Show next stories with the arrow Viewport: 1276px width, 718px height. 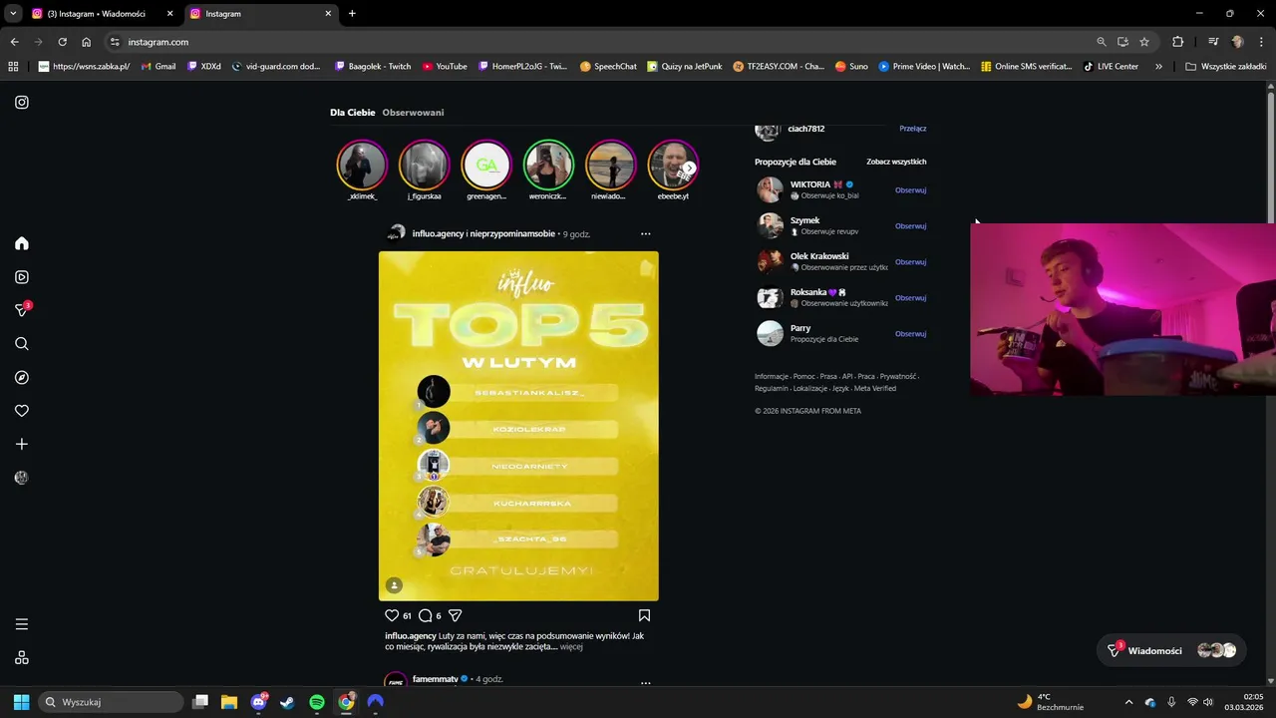689,168
